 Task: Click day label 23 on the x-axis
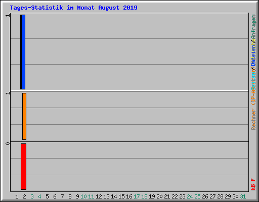(182, 196)
